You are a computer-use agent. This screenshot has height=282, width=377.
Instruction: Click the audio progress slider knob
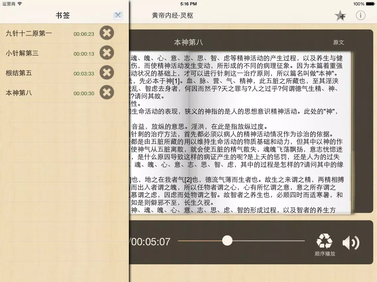227,241
